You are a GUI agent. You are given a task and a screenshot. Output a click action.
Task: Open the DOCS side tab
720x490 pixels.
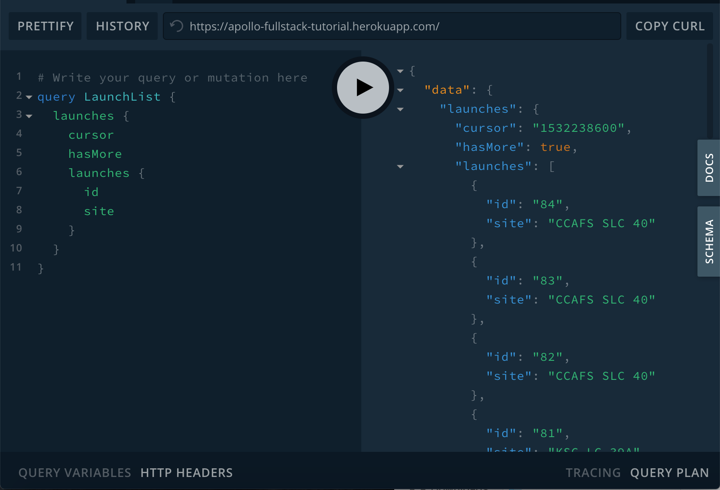[x=709, y=168]
